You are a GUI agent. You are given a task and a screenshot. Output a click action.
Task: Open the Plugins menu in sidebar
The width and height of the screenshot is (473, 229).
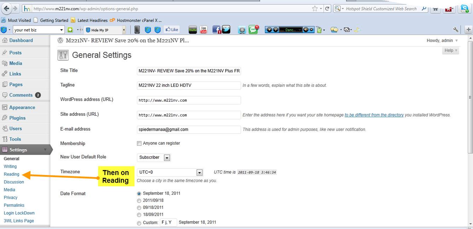pos(17,118)
